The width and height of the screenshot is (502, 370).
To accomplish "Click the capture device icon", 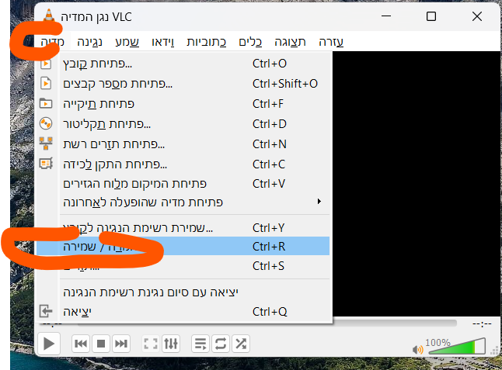I will coord(46,164).
